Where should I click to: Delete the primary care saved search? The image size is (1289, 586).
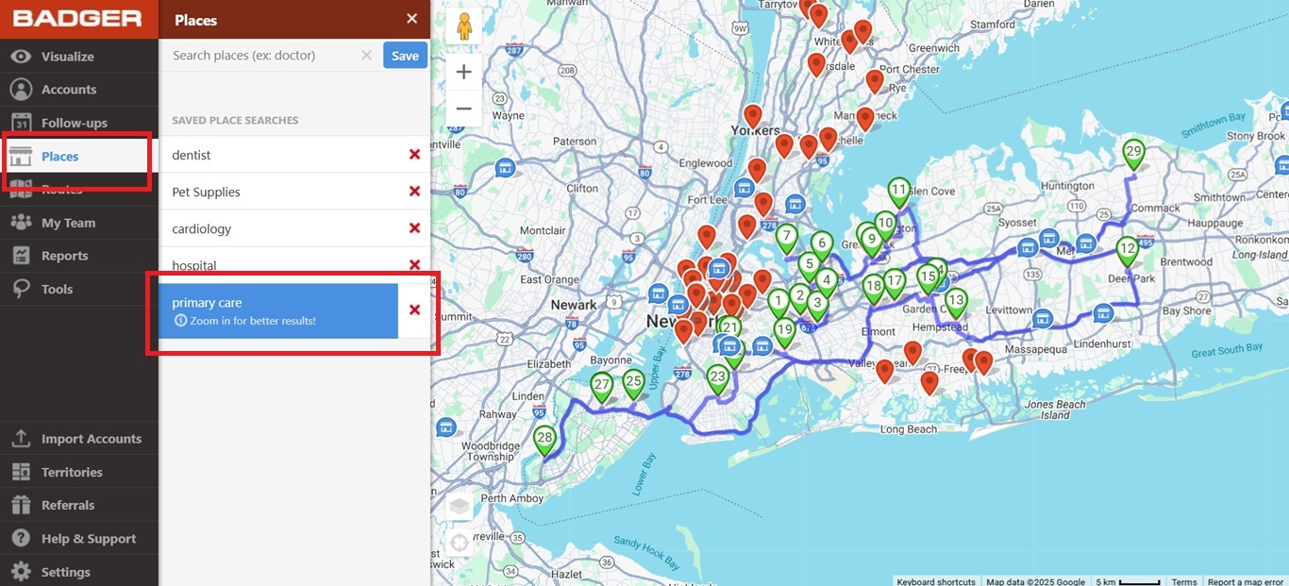click(414, 310)
